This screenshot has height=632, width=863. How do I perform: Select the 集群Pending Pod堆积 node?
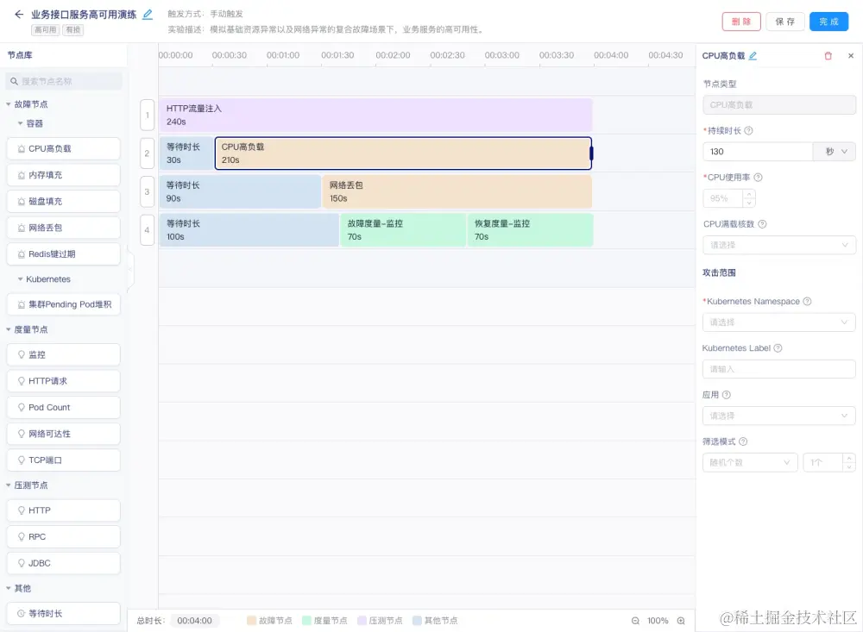click(x=63, y=304)
